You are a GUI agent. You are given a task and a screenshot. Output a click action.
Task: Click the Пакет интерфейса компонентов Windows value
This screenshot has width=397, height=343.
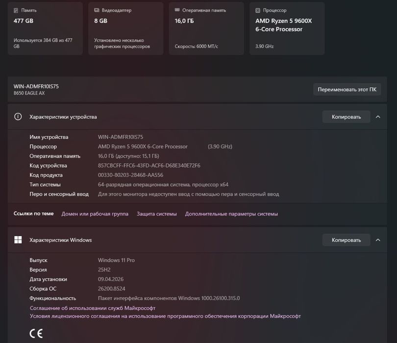[169, 298]
